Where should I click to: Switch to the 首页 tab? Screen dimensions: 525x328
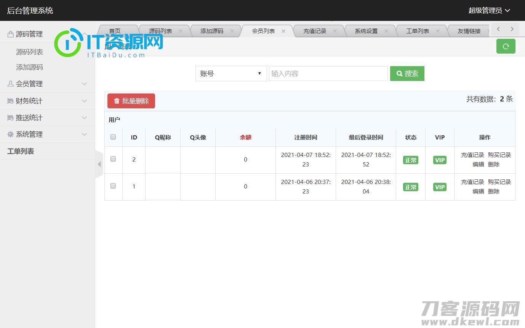point(115,31)
